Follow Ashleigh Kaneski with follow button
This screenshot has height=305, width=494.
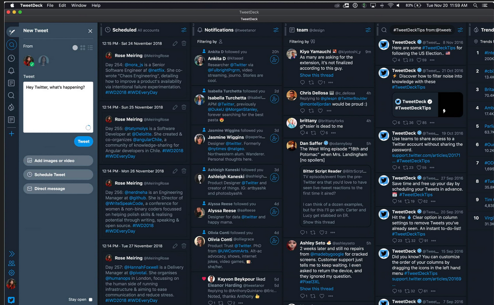pos(275,178)
